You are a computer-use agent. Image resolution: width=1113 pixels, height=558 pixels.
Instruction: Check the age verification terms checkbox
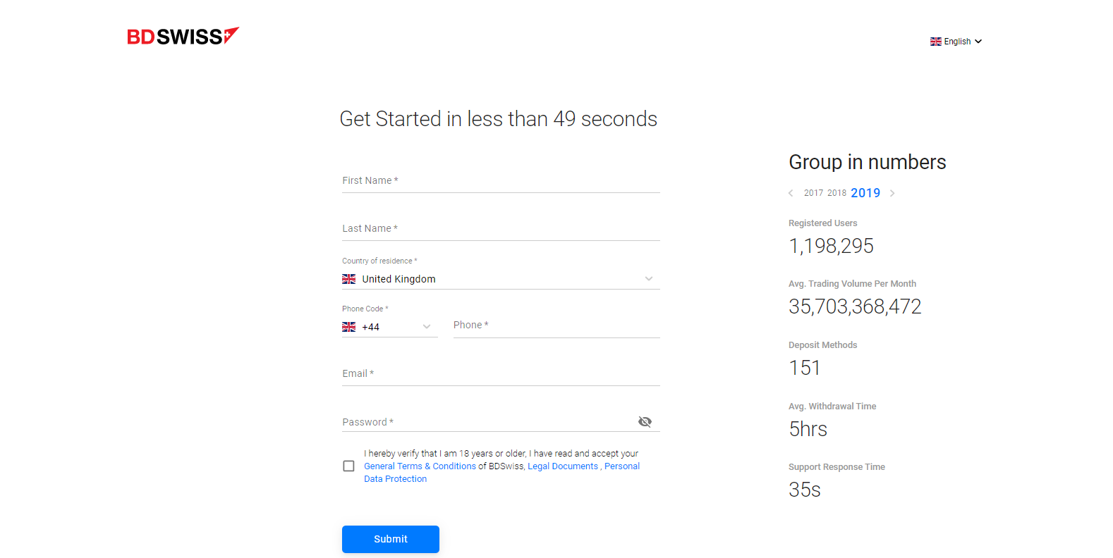click(348, 466)
